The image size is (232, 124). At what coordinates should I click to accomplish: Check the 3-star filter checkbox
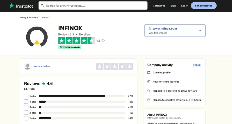coord(26,107)
